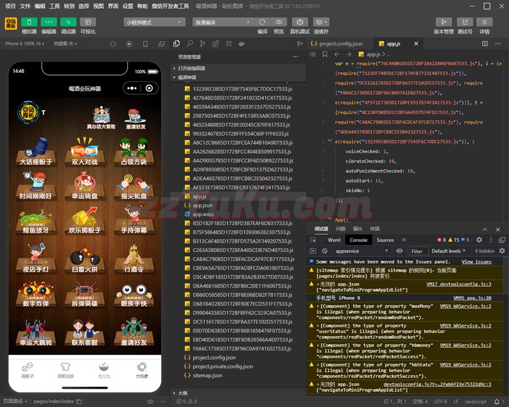The width and height of the screenshot is (509, 407).
Task: Clear the console with the ban icon
Action: coord(324,251)
